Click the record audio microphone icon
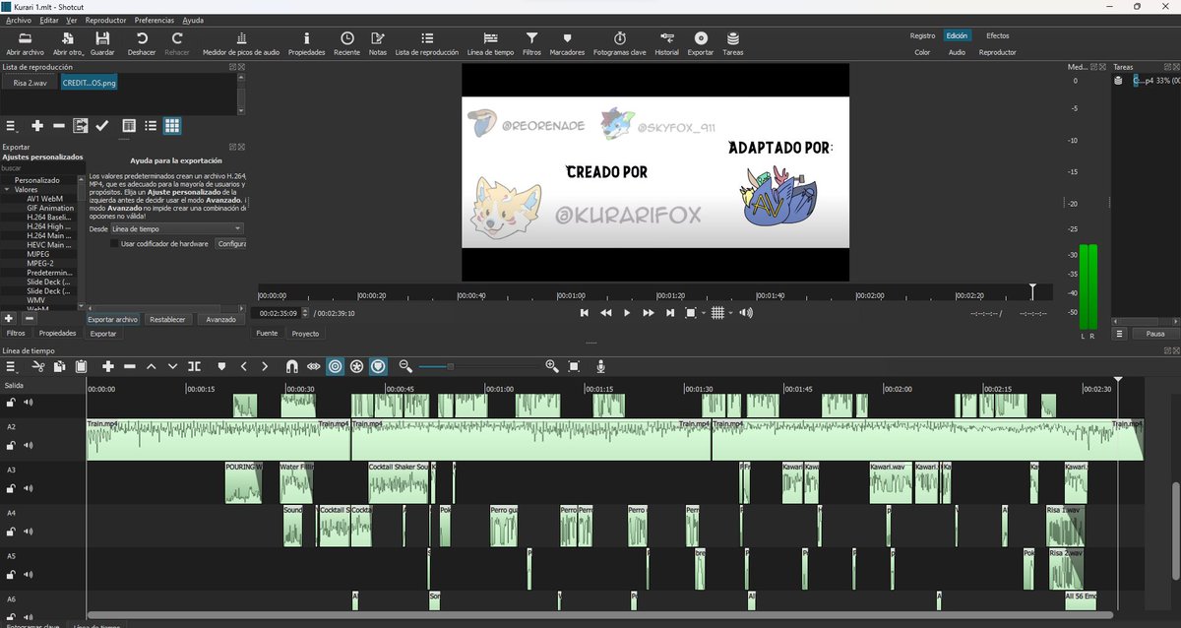Viewport: 1181px width, 628px height. (601, 366)
